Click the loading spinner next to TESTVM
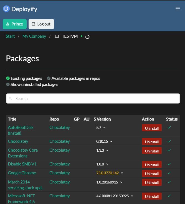The height and width of the screenshot is (204, 185). [x=87, y=37]
